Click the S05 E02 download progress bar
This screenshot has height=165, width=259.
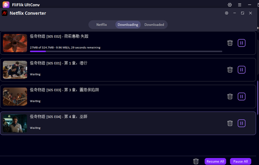126,51
